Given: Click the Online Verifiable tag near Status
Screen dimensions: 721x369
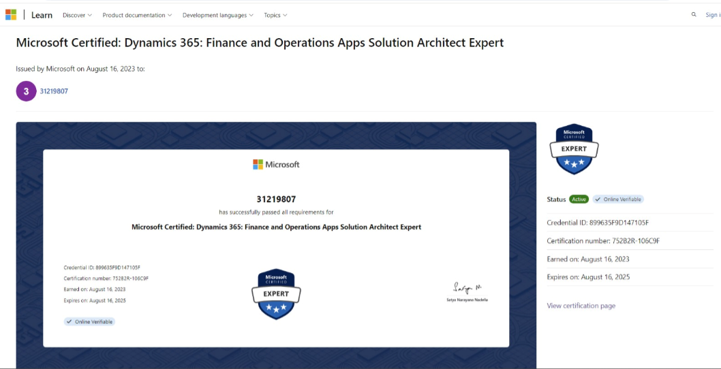Looking at the screenshot, I should coord(619,199).
